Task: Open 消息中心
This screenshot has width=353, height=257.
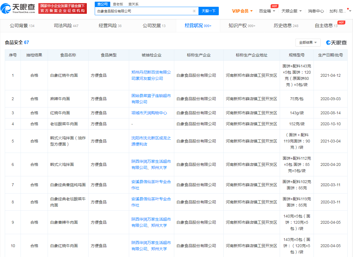Action: click(316, 11)
